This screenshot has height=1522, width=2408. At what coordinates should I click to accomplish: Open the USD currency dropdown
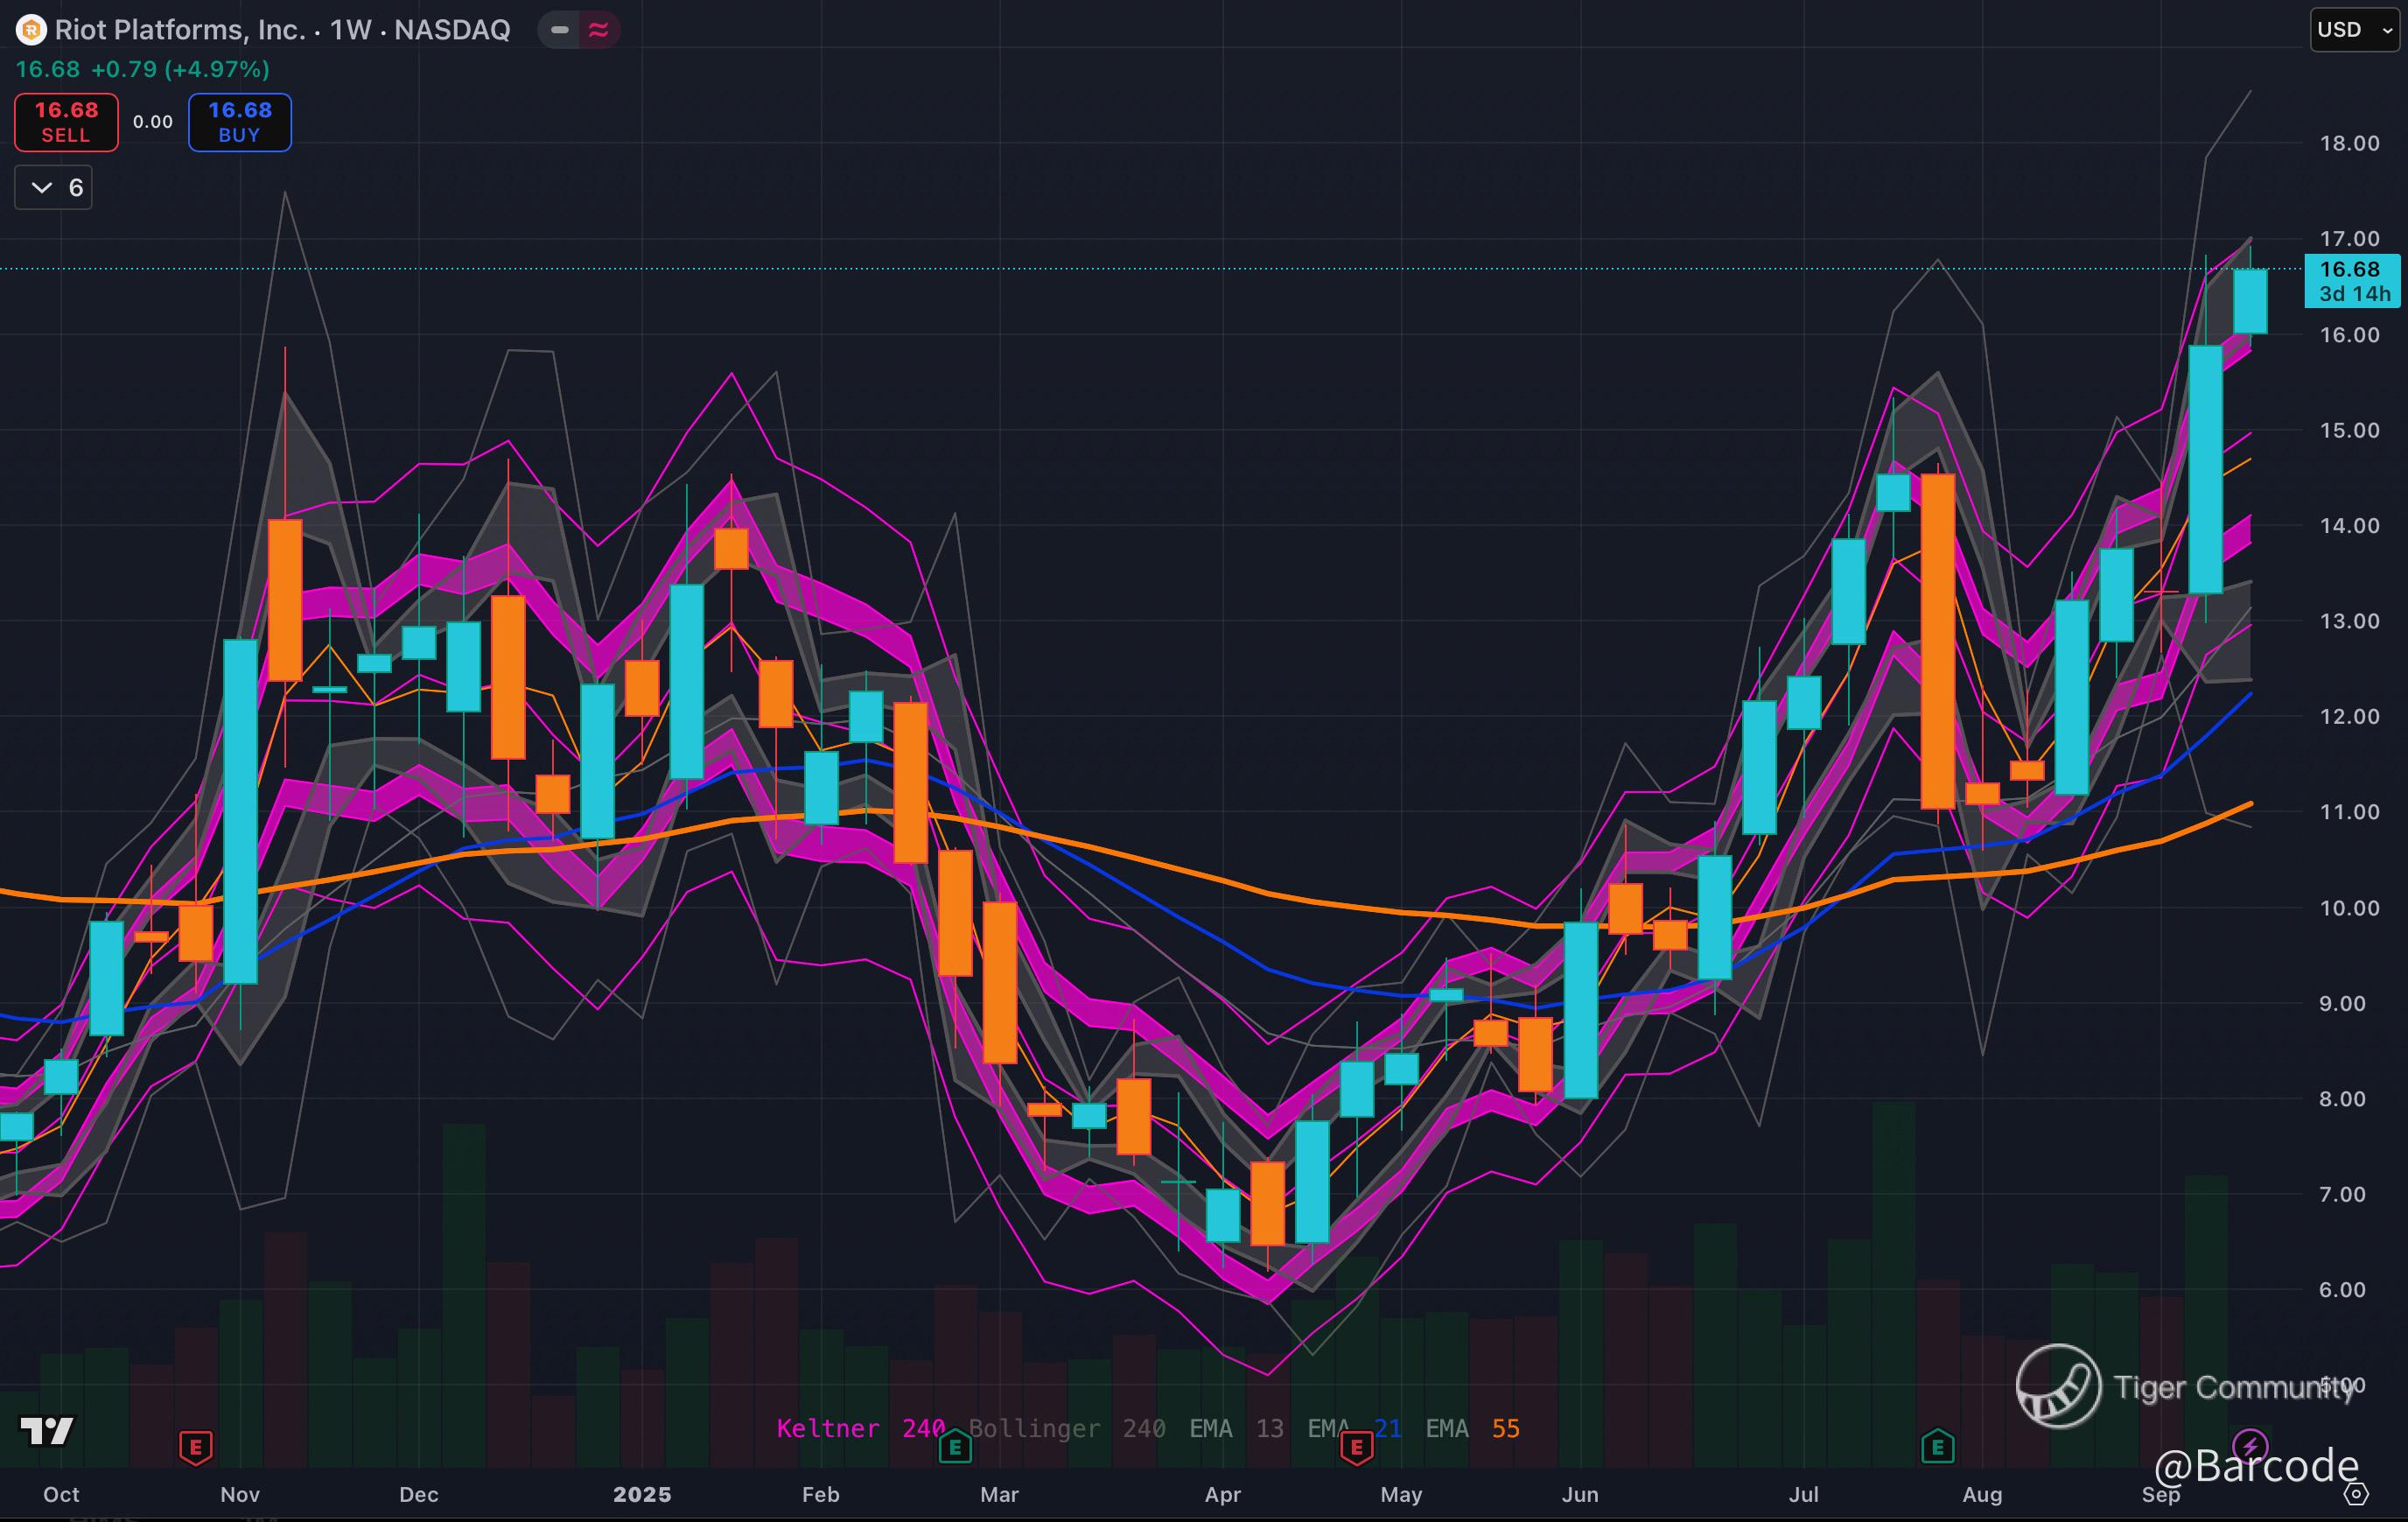2353,30
